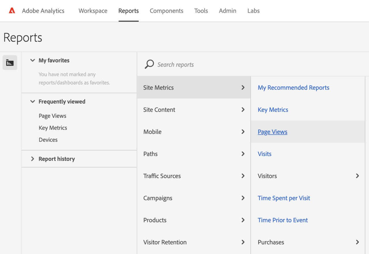Select the Paths category label
Image resolution: width=369 pixels, height=254 pixels.
click(x=150, y=154)
